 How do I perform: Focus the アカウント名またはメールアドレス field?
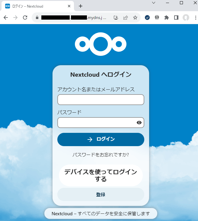[x=101, y=100]
